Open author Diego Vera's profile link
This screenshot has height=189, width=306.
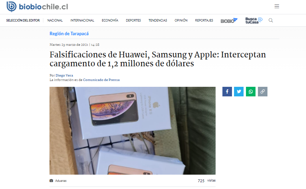[x=64, y=76]
